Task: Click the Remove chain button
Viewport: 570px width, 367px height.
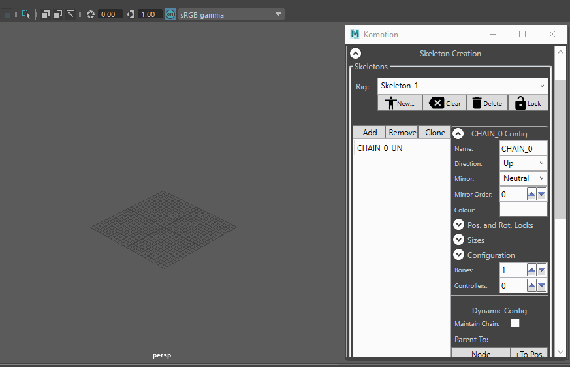Action: 402,133
